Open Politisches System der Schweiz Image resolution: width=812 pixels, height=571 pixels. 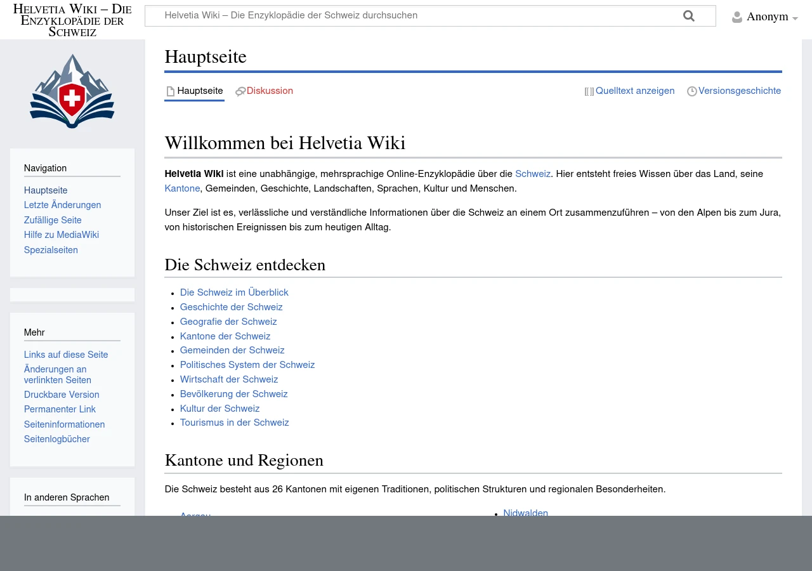point(247,365)
